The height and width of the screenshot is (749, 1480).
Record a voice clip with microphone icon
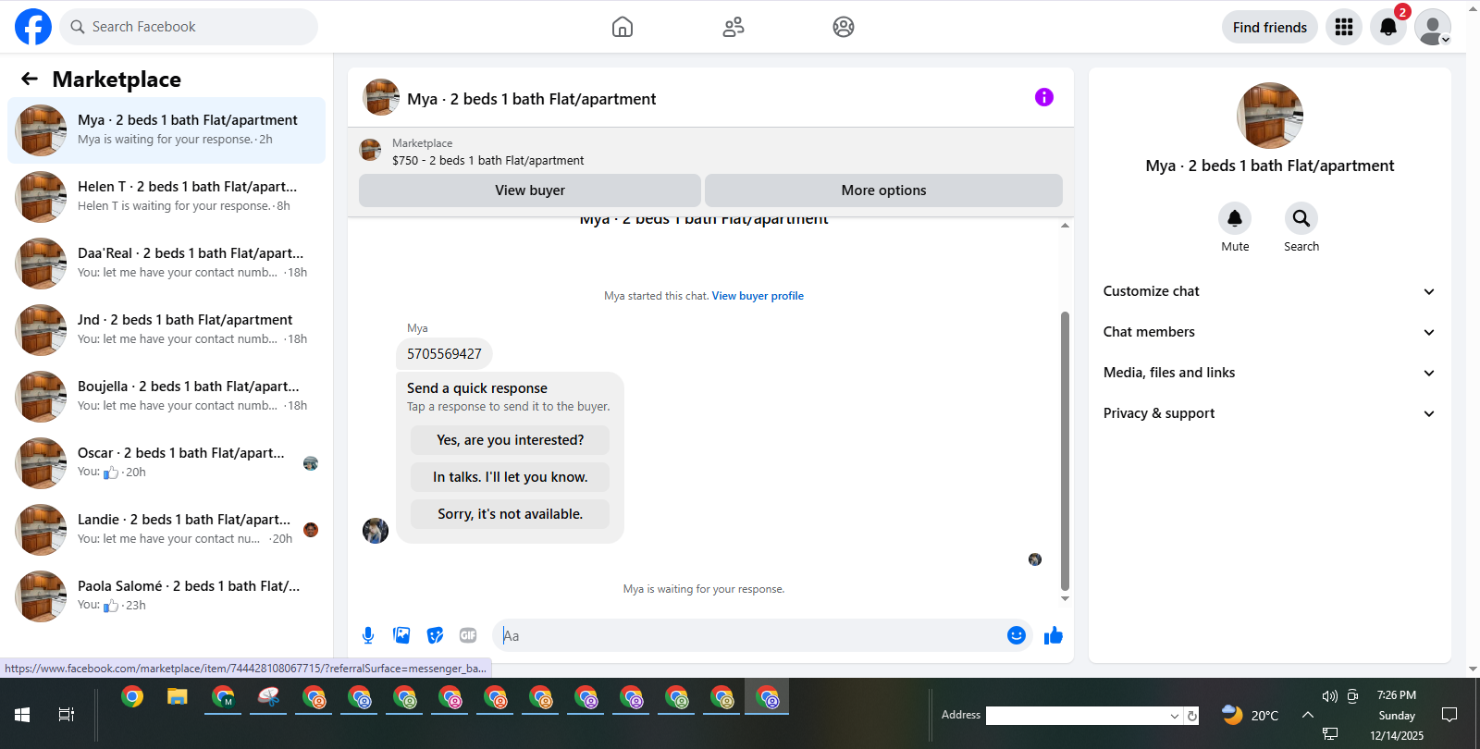click(x=368, y=635)
